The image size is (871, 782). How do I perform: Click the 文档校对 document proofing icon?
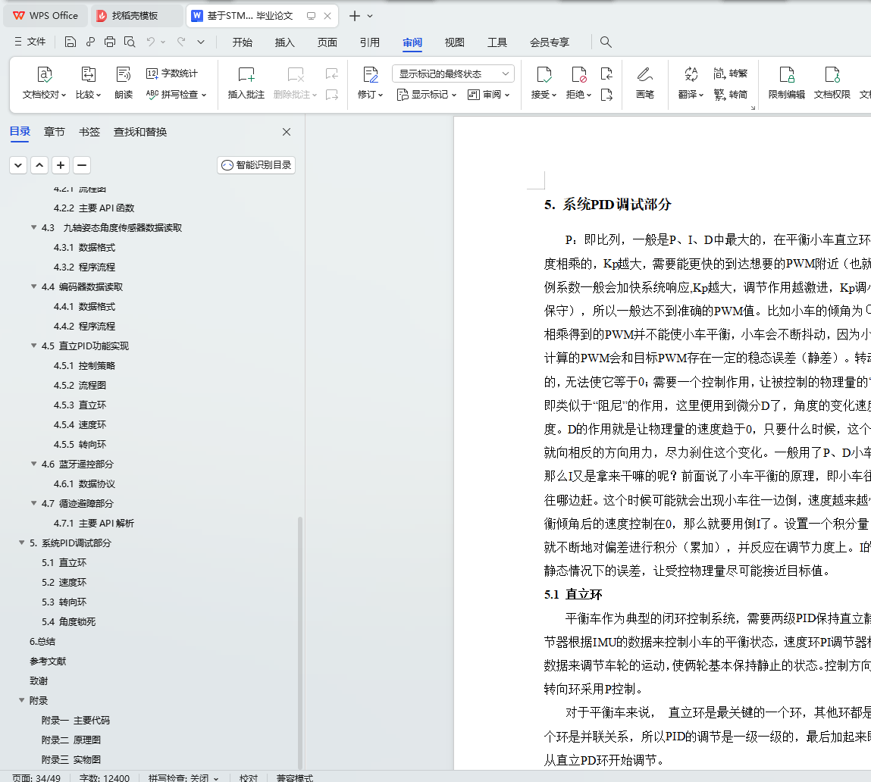pyautogui.click(x=44, y=74)
